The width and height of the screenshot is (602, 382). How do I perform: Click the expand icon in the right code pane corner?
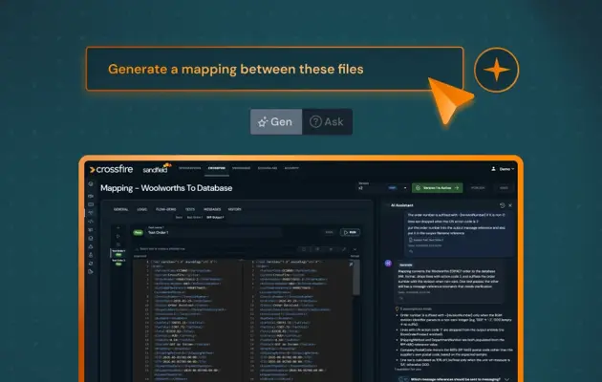click(351, 265)
